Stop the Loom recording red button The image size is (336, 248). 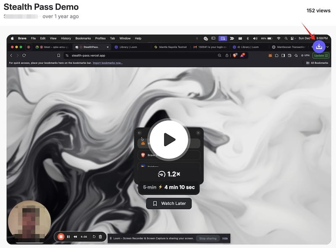61,237
